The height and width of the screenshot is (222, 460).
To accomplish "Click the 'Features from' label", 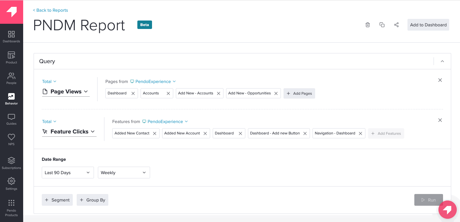I will [126, 121].
